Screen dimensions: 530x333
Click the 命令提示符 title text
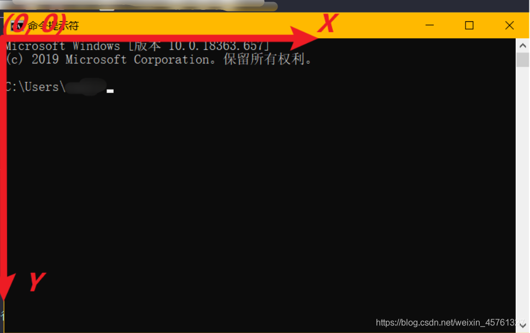click(53, 26)
